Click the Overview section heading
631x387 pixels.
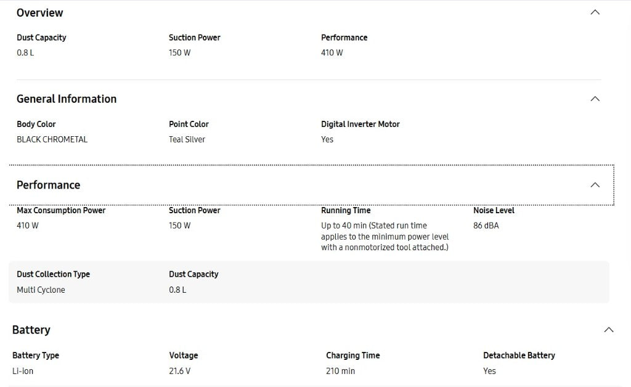(x=39, y=12)
